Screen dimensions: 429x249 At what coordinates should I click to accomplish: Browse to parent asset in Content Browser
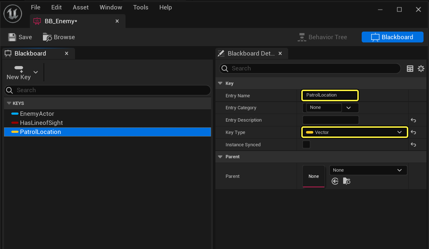coord(346,181)
